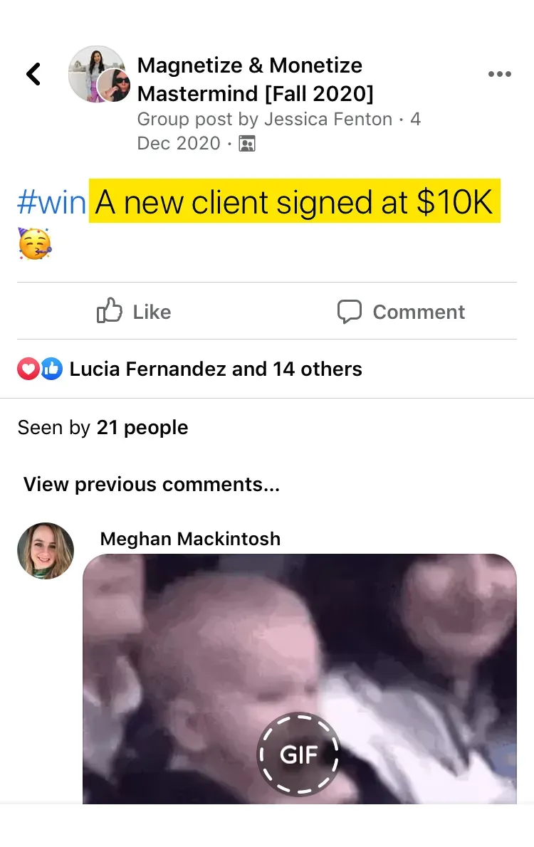Play the GIF in the comment
This screenshot has height=847, width=534.
tap(299, 754)
